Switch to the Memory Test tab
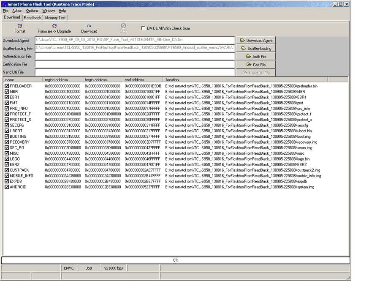 pyautogui.click(x=55, y=18)
